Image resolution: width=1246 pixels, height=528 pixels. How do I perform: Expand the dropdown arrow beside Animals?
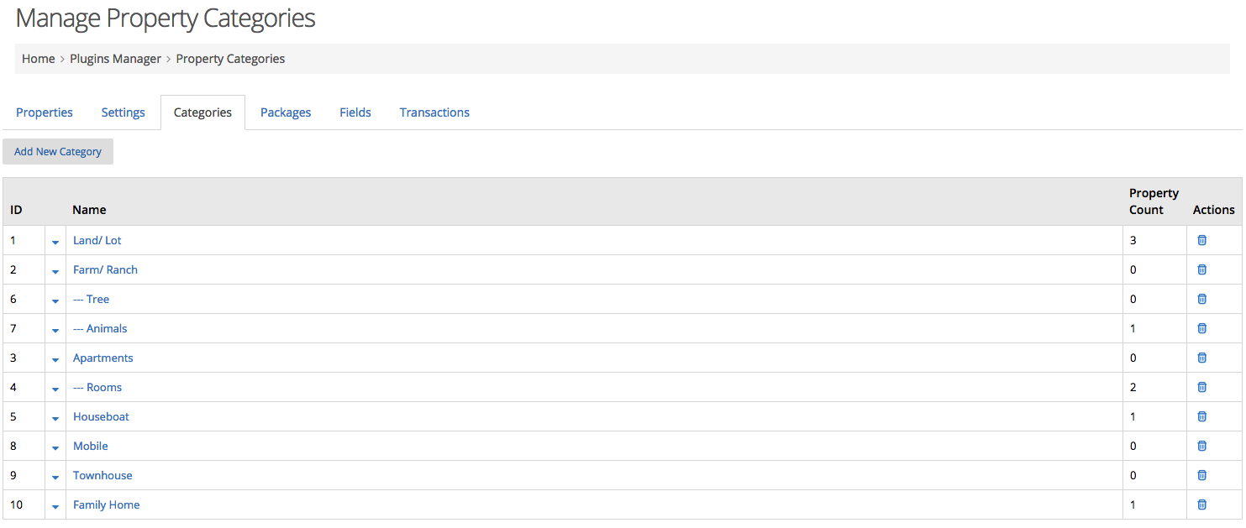point(55,330)
